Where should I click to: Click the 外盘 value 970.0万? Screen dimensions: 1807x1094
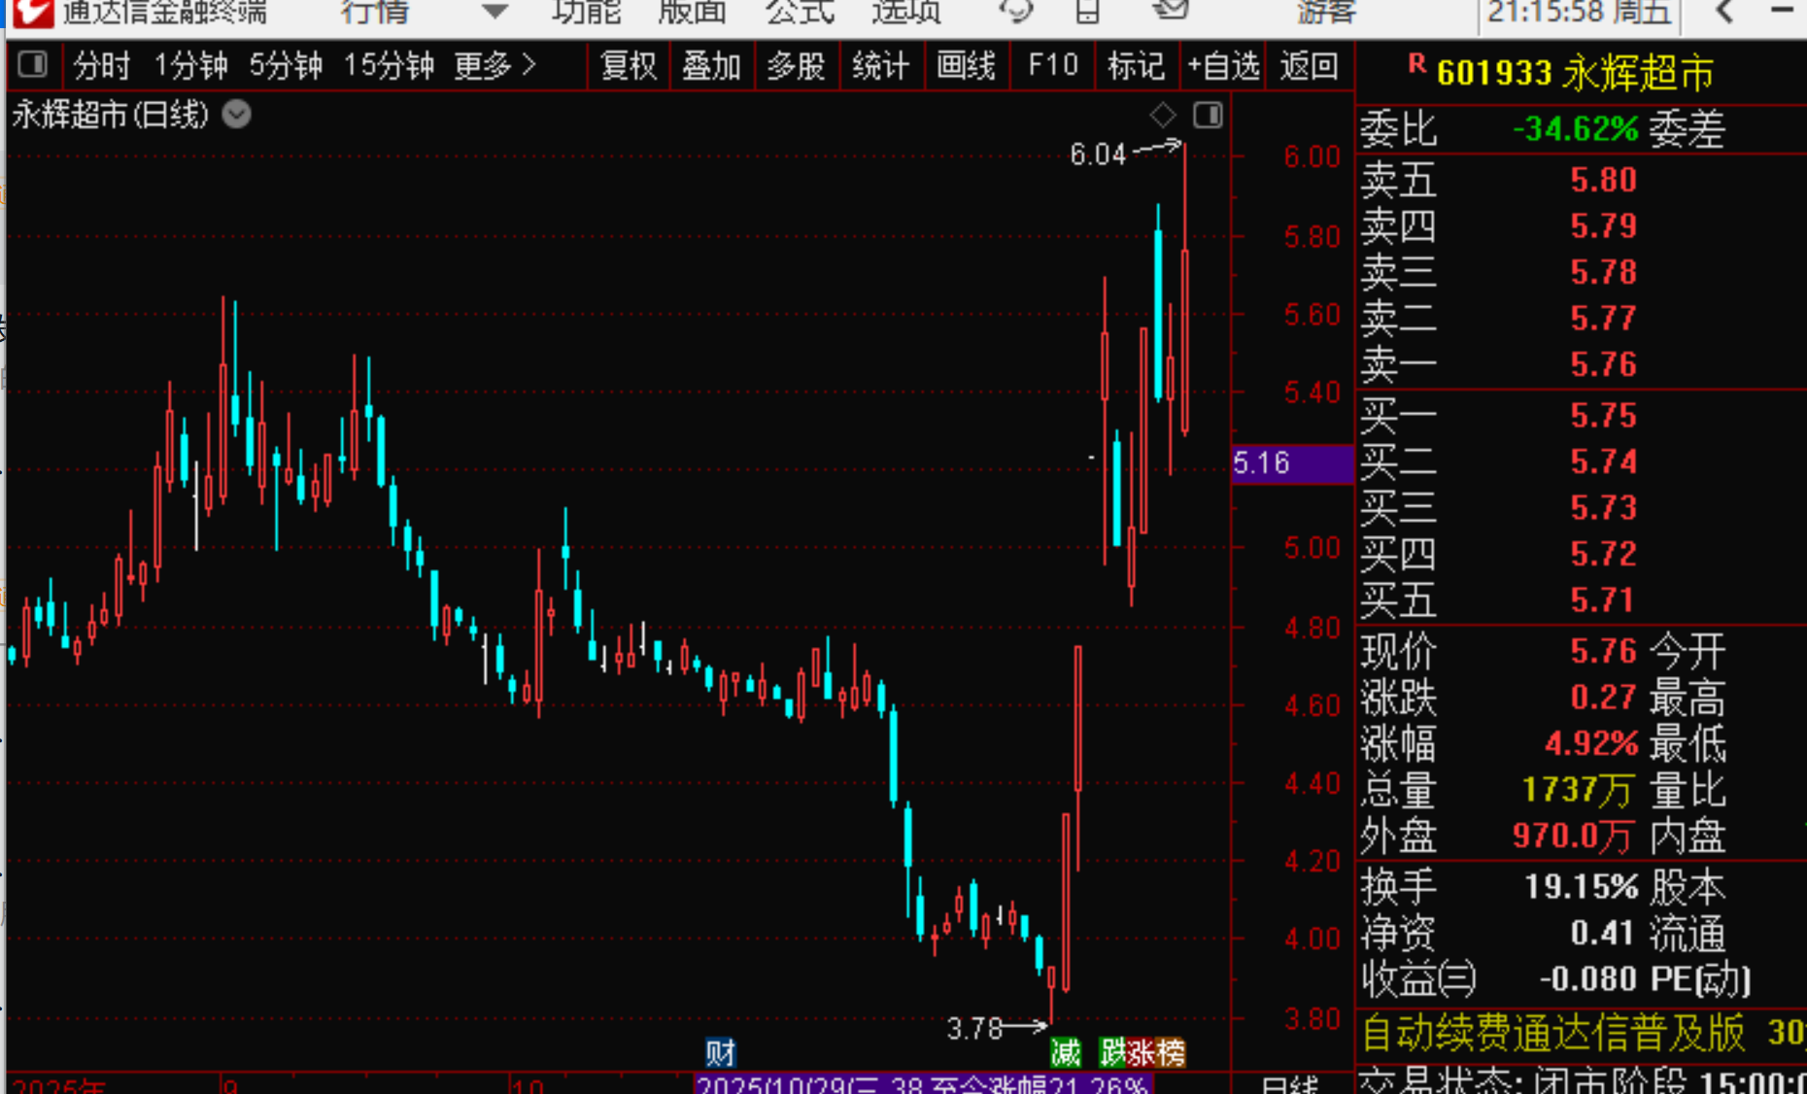click(1572, 836)
